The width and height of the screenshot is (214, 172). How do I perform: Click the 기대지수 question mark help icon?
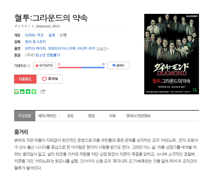pos(29,66)
